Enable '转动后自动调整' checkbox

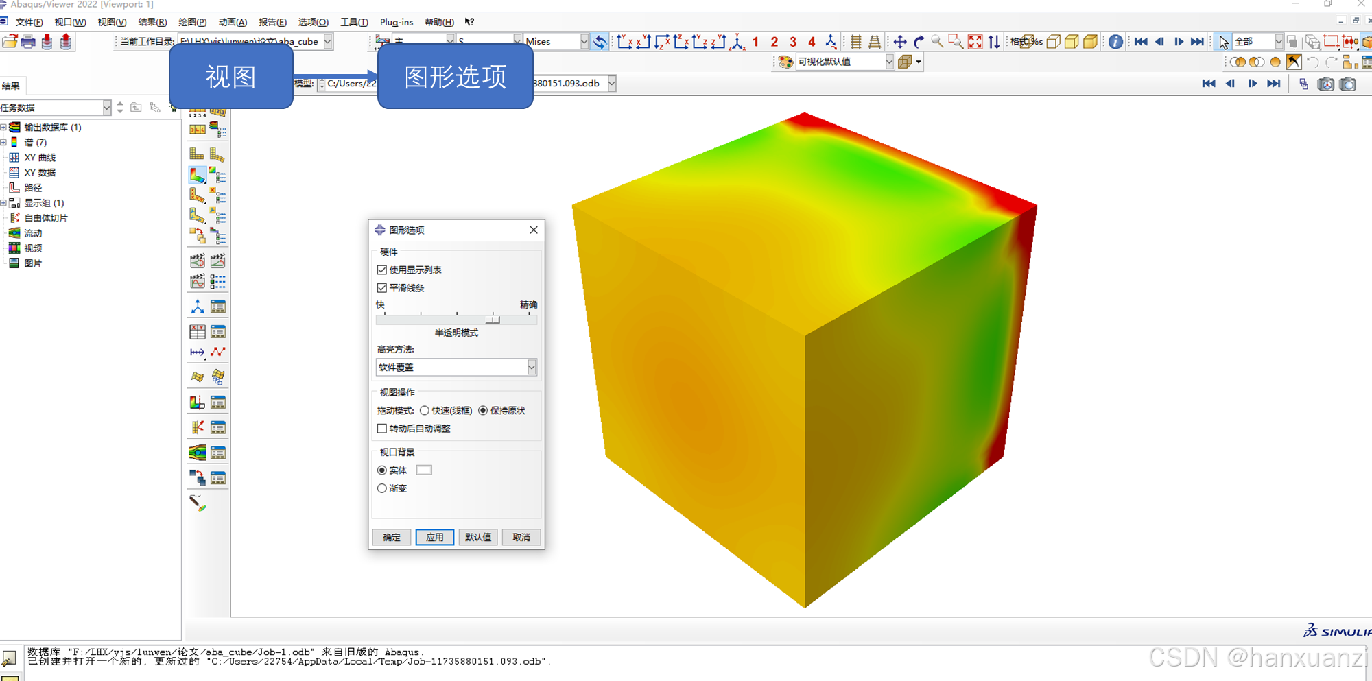(382, 429)
